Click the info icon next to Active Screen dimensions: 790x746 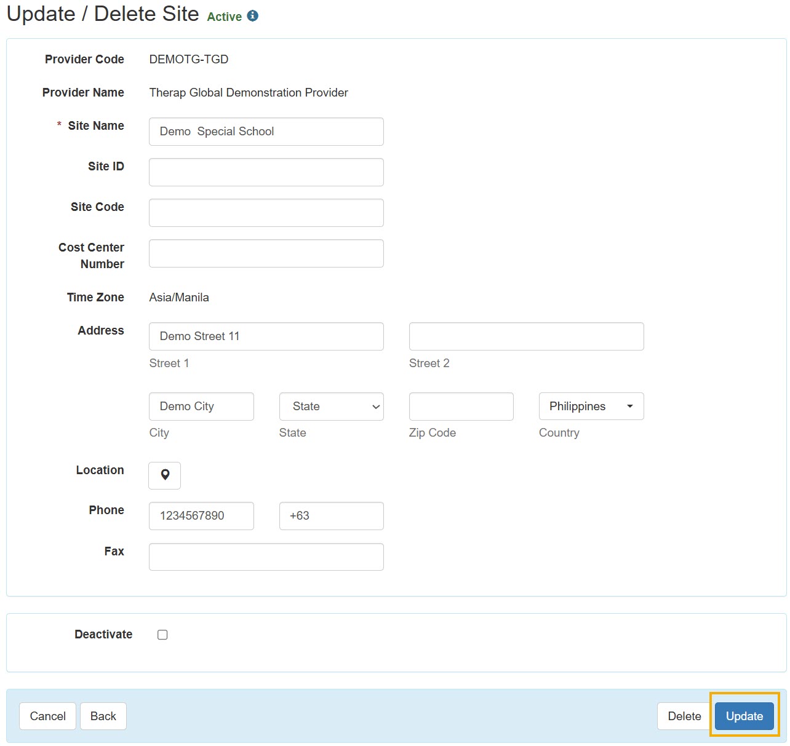tap(252, 17)
